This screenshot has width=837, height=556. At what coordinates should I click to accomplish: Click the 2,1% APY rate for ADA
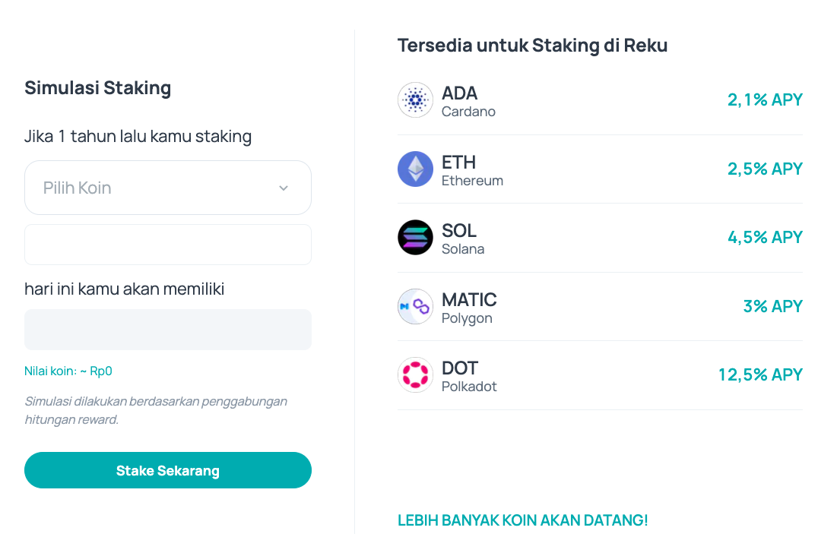coord(765,100)
